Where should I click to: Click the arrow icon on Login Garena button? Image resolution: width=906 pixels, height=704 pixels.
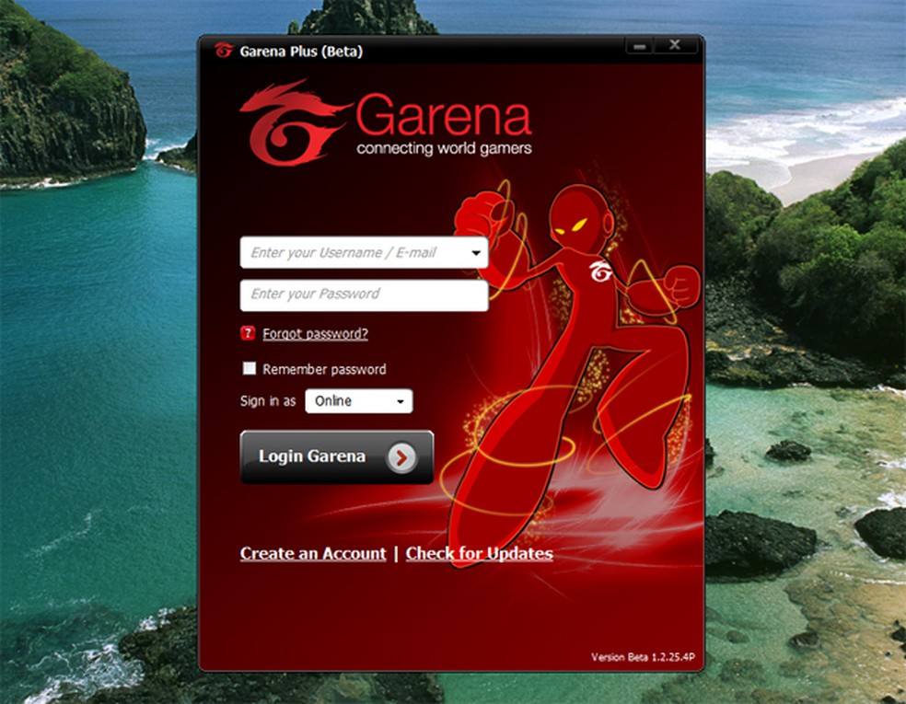coord(401,458)
